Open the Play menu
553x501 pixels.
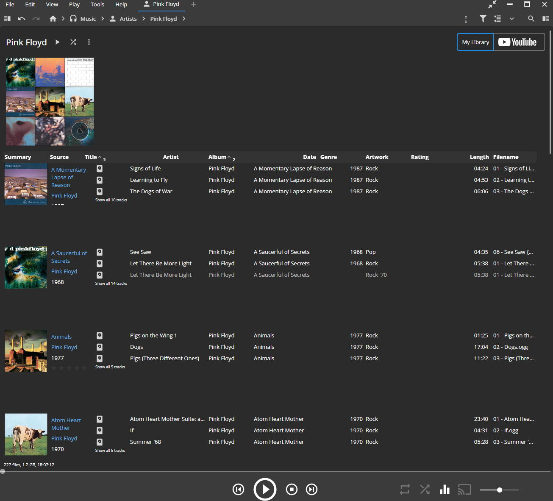(x=74, y=5)
